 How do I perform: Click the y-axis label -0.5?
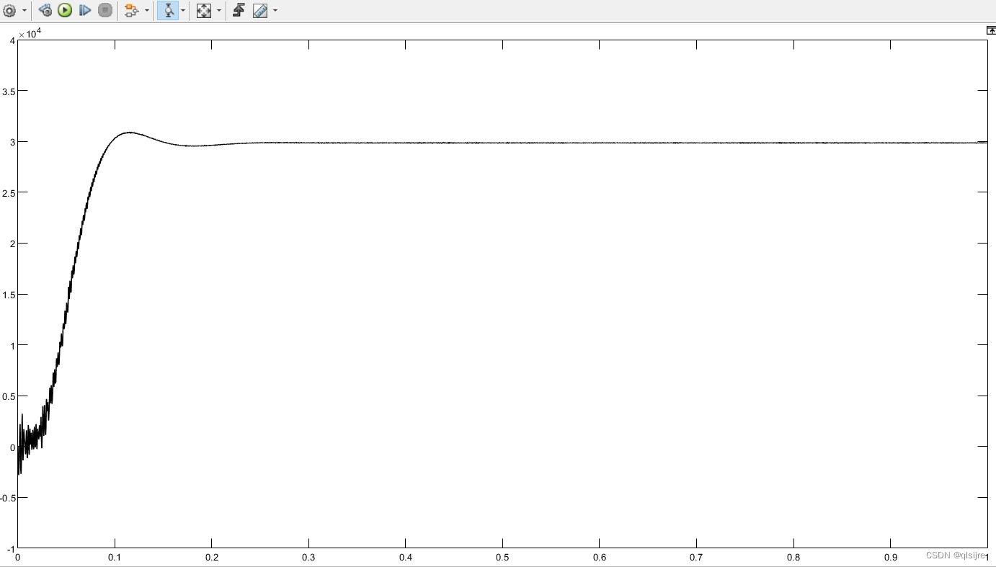coord(7,498)
